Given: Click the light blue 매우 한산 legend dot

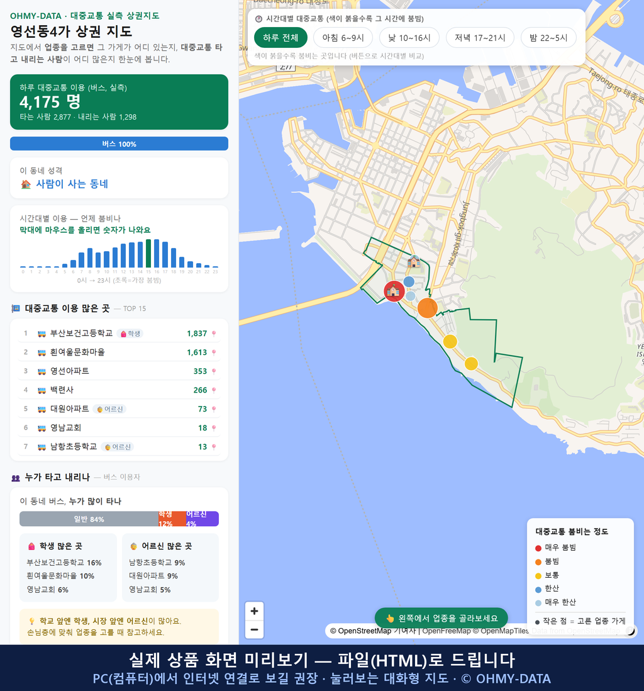Looking at the screenshot, I should pos(538,604).
